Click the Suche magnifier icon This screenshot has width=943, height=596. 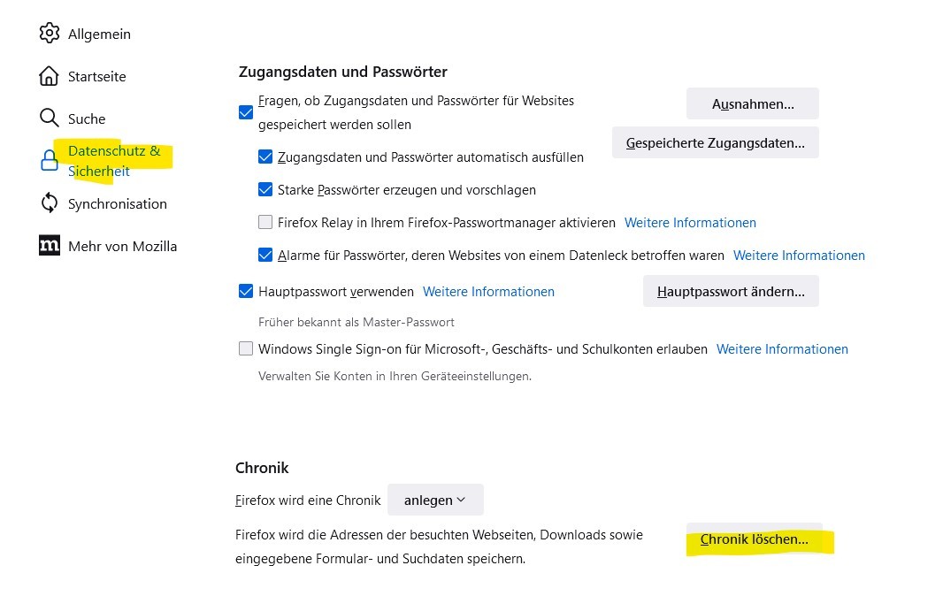pos(49,118)
